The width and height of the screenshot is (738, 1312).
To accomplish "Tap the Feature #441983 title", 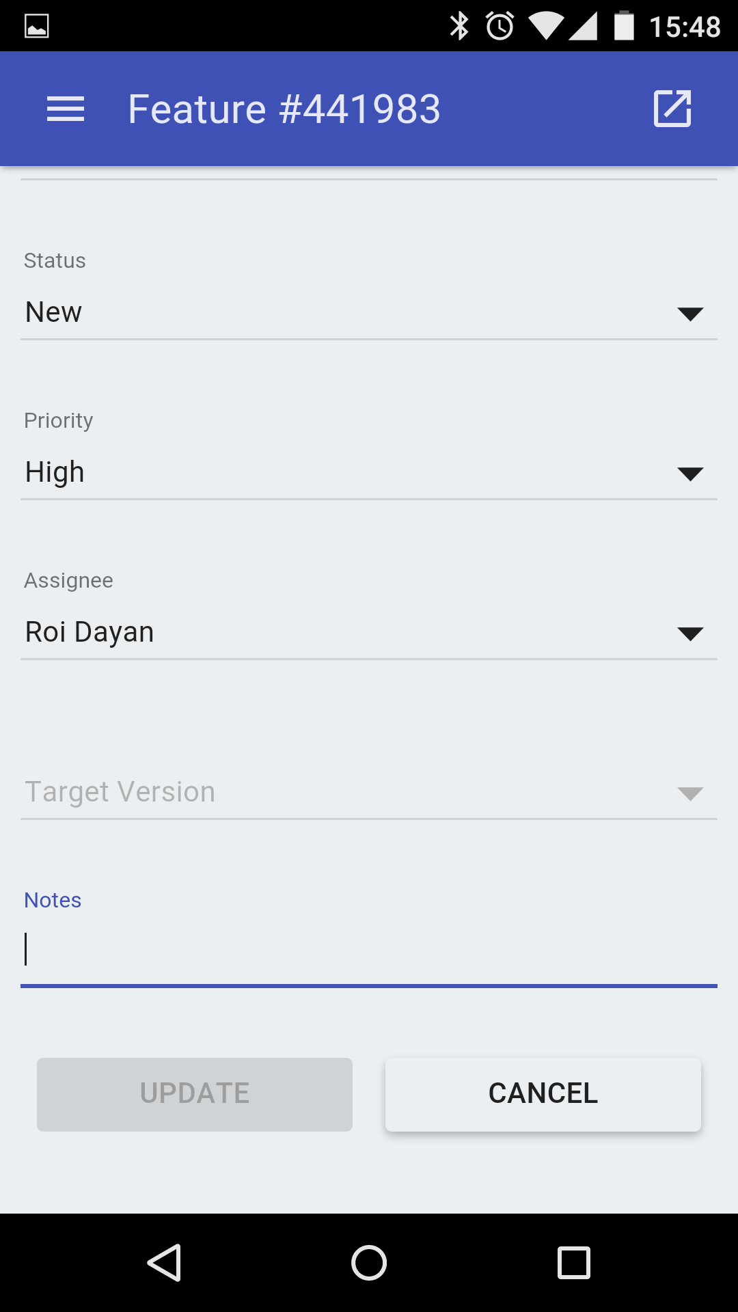I will [284, 109].
